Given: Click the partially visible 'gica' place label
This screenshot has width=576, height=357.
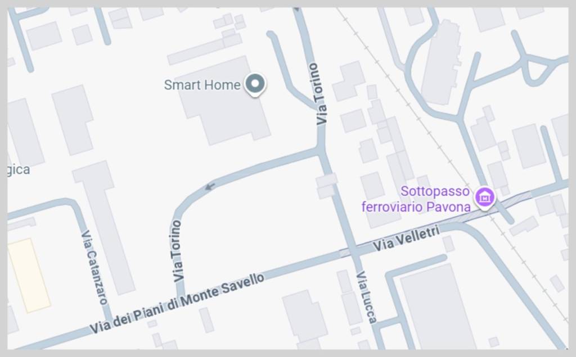Looking at the screenshot, I should click(x=19, y=170).
